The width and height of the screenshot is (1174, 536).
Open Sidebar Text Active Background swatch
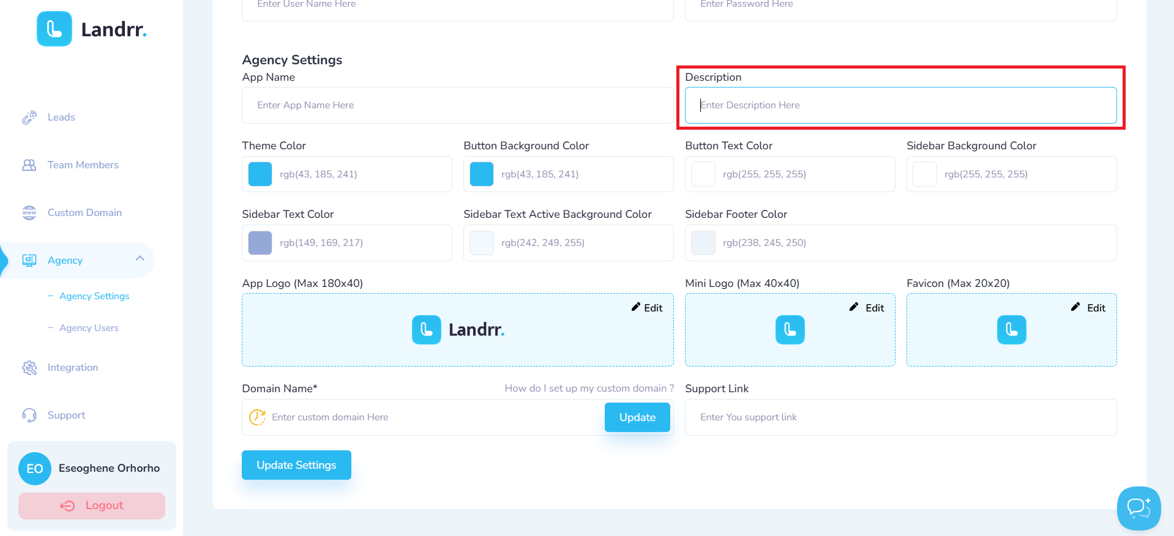[482, 243]
